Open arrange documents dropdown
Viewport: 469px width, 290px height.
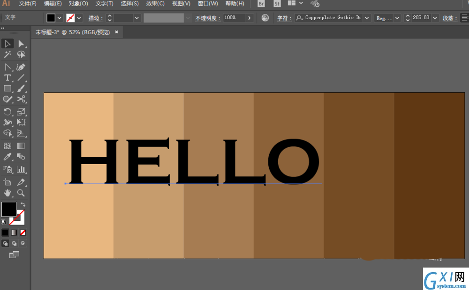(x=301, y=3)
